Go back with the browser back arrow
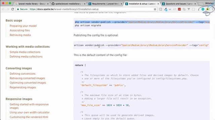 pos(3,9)
